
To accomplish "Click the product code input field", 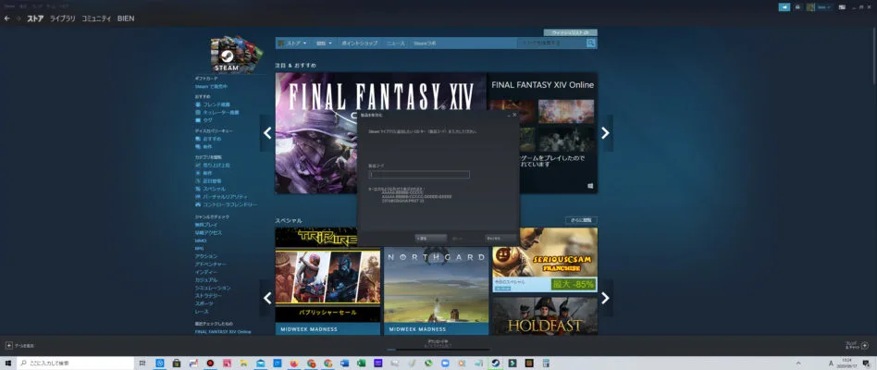I will tap(418, 175).
